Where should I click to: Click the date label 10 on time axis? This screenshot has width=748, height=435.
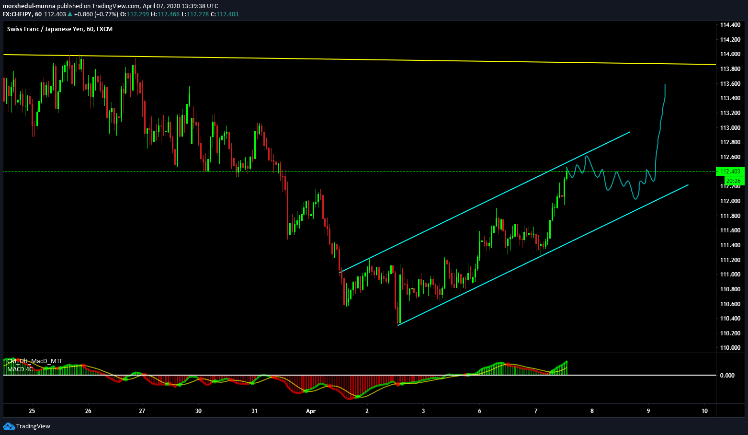tap(704, 411)
